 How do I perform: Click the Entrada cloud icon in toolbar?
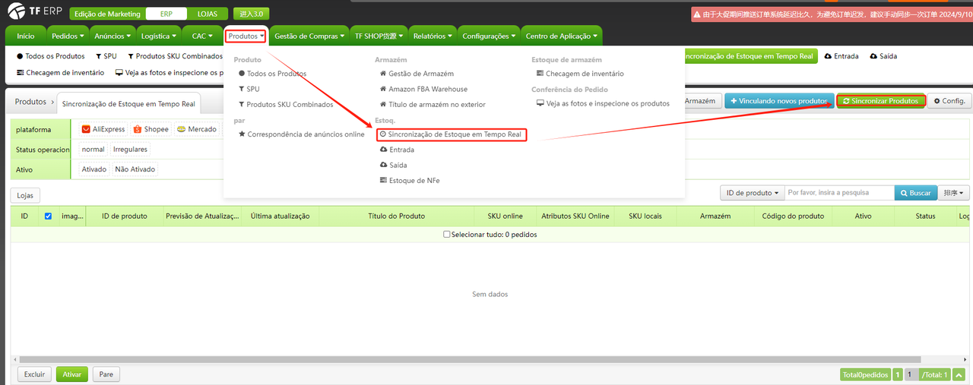(828, 56)
